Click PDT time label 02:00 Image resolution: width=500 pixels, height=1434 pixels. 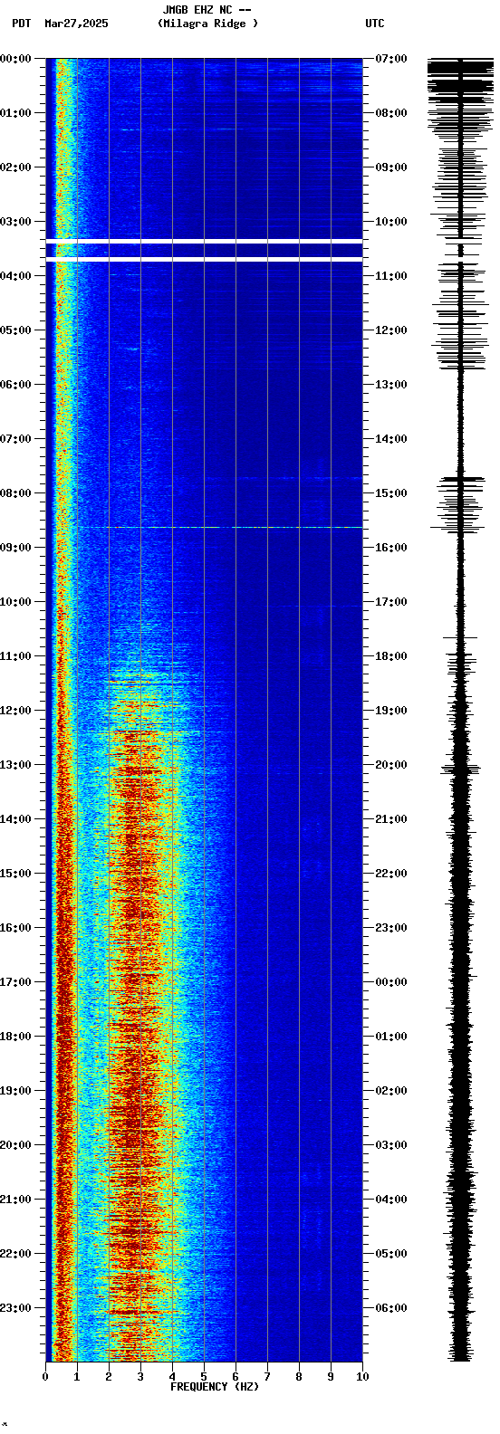coord(15,167)
